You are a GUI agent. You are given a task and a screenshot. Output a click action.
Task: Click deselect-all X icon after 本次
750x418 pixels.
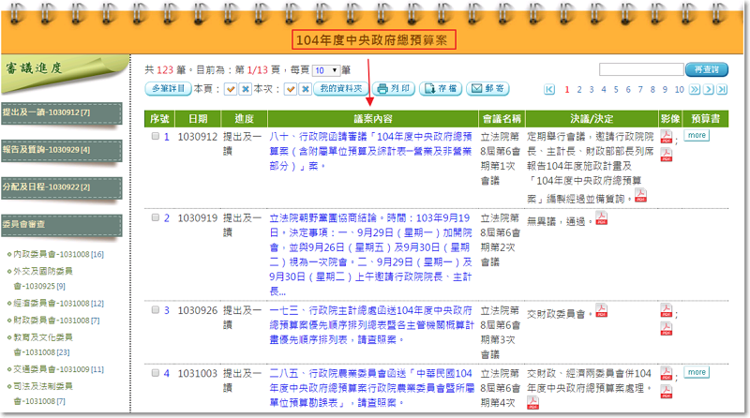(304, 89)
